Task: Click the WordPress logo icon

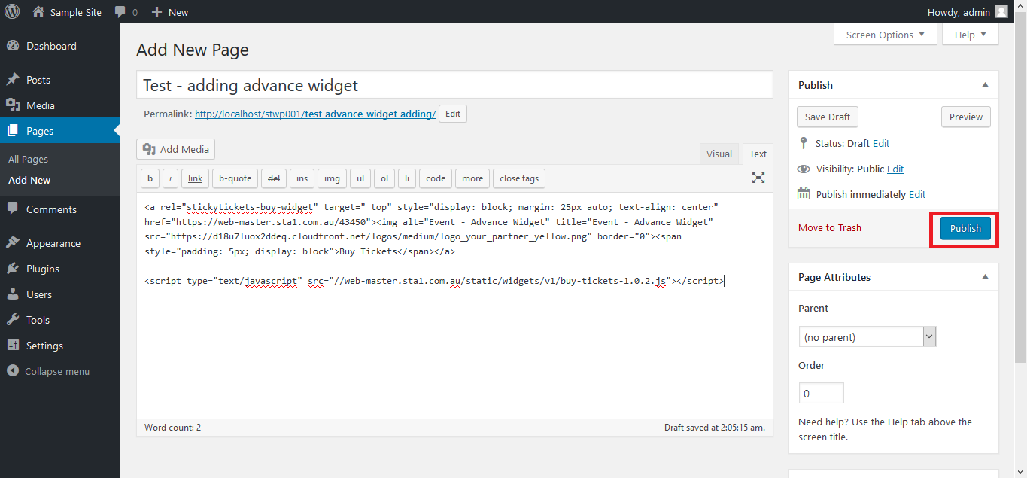Action: tap(14, 12)
